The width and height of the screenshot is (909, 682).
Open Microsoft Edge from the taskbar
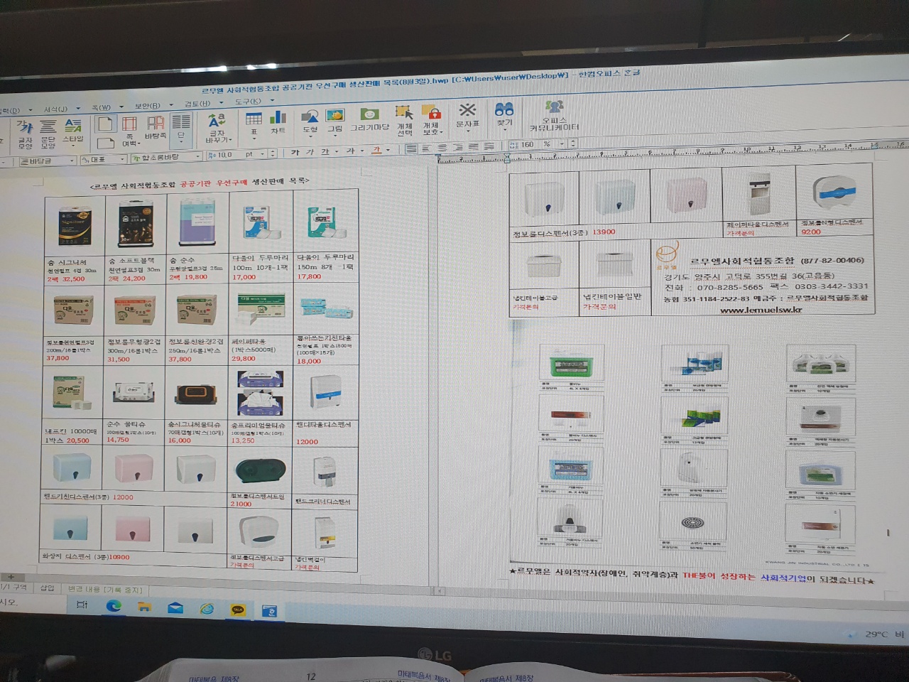[x=114, y=606]
